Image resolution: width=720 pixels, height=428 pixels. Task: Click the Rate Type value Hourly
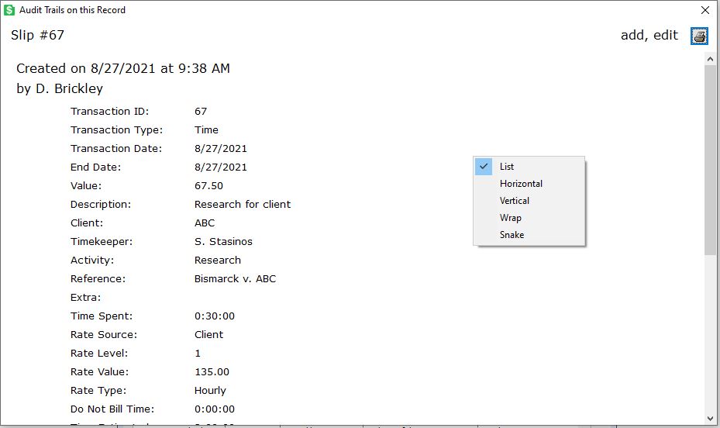coord(210,390)
